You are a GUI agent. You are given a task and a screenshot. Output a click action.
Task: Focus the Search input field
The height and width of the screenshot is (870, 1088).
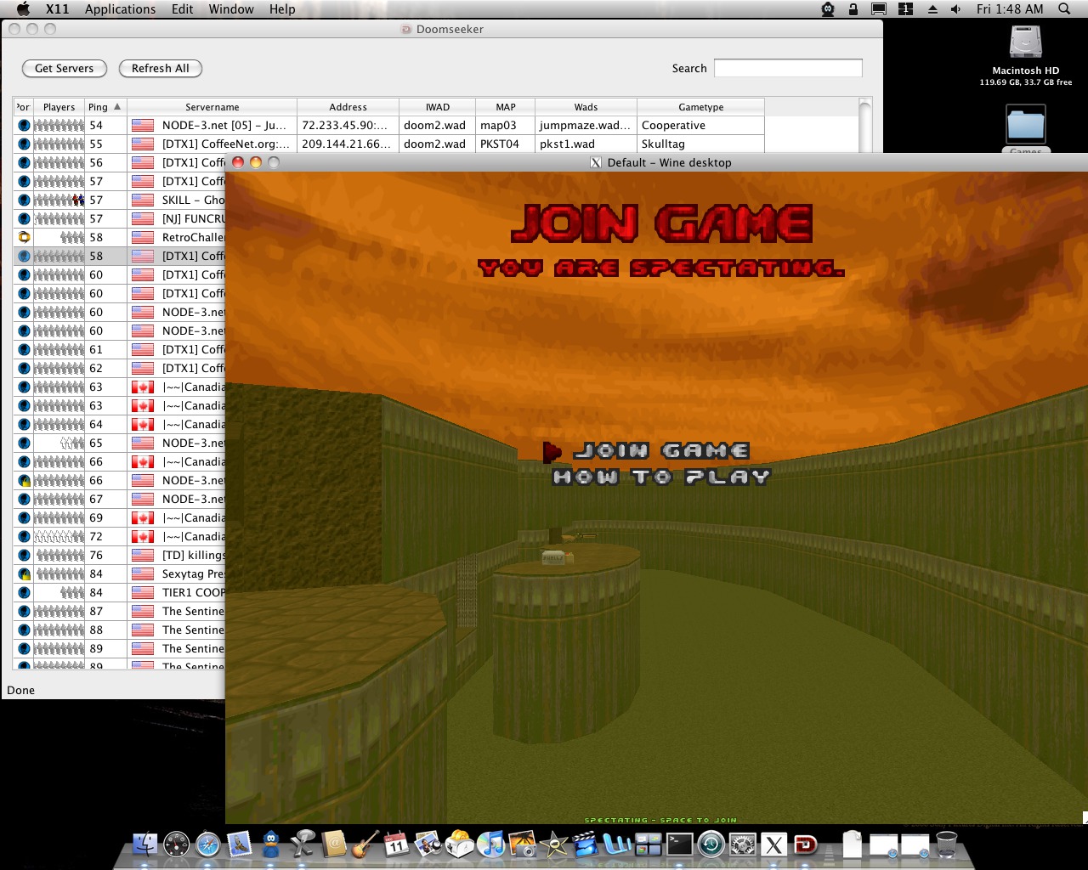[787, 68]
